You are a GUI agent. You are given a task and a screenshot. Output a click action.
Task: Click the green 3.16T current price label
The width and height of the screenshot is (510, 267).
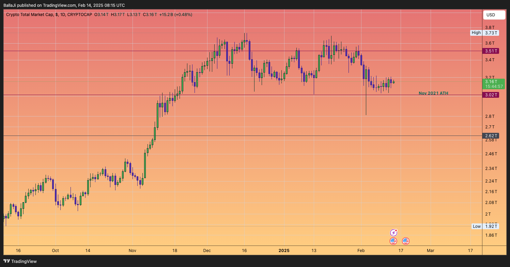(x=494, y=84)
